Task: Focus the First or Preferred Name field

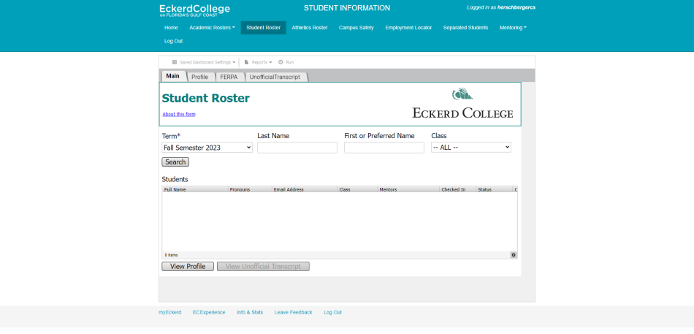Action: tap(384, 148)
